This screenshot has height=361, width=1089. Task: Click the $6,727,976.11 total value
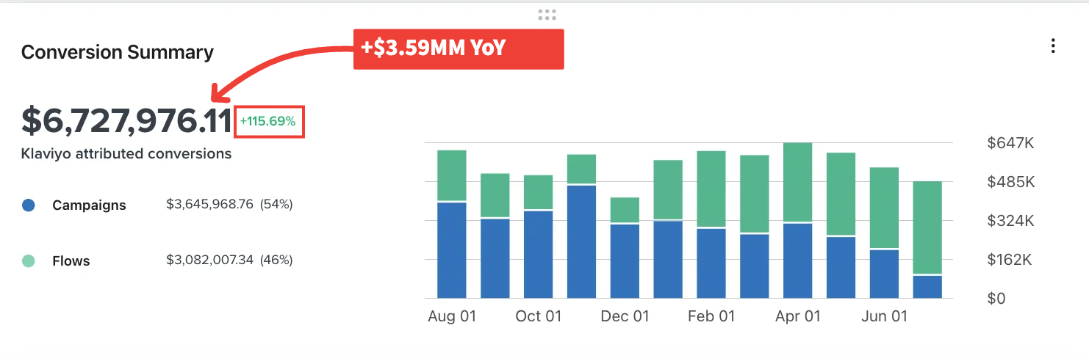126,120
